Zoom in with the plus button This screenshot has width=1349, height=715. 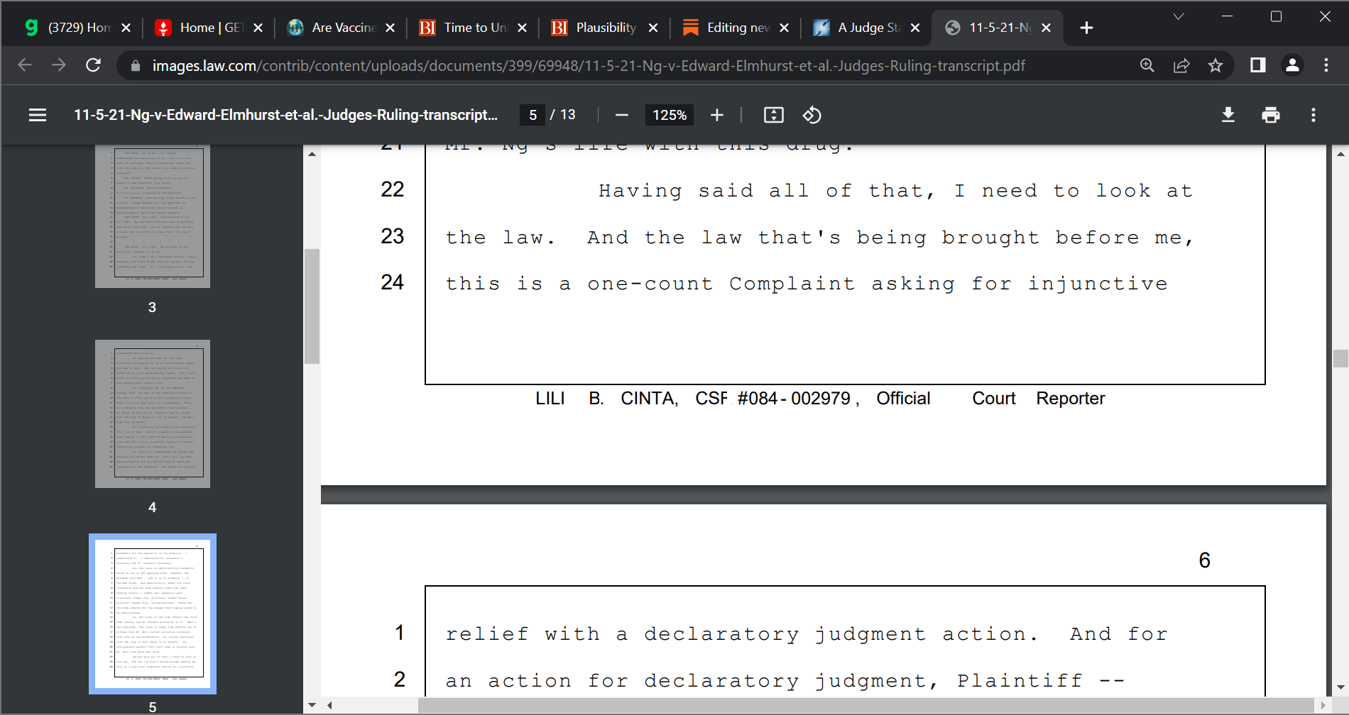coord(717,115)
